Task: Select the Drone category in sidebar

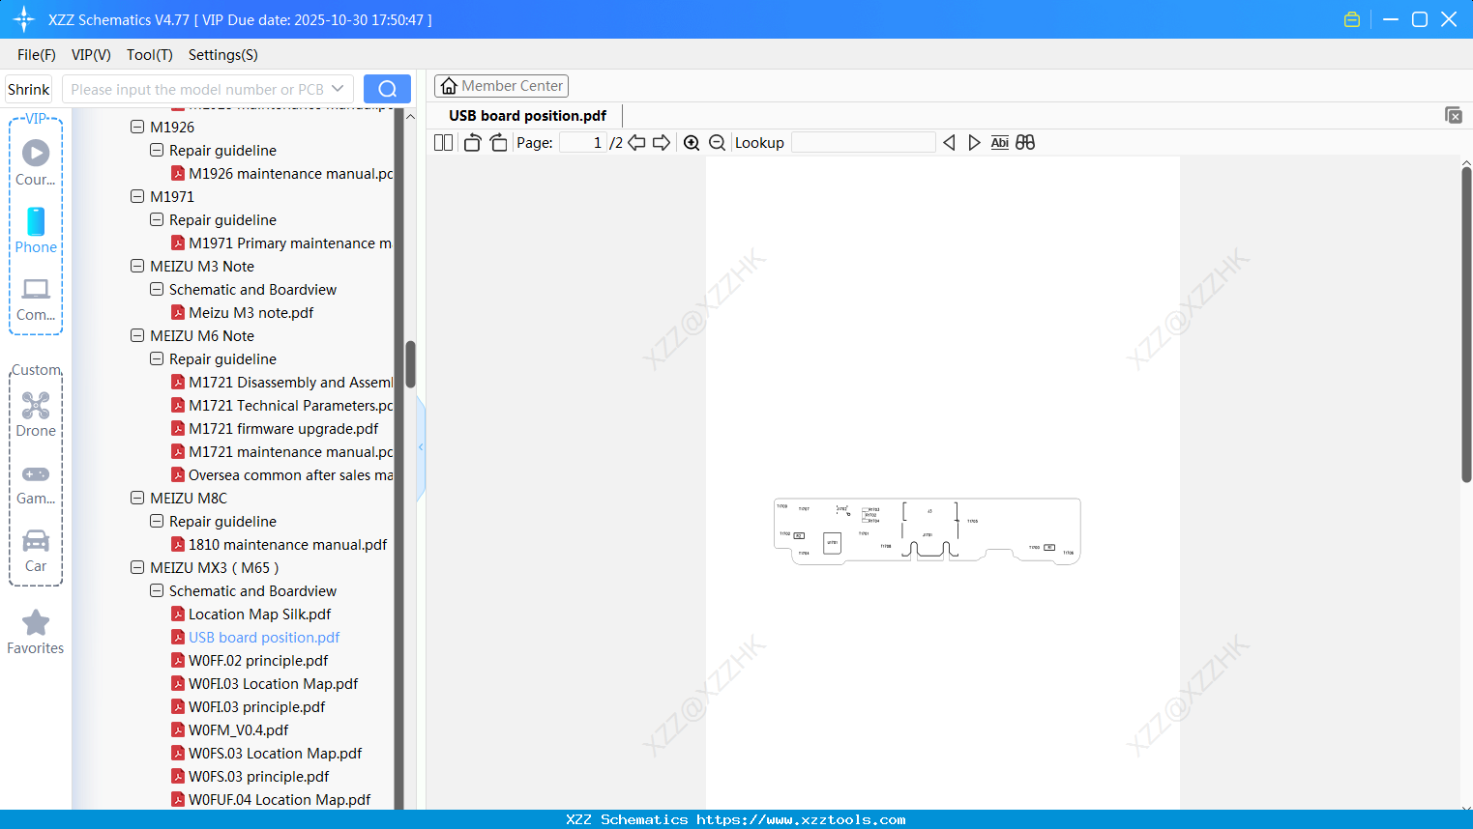Action: (36, 414)
